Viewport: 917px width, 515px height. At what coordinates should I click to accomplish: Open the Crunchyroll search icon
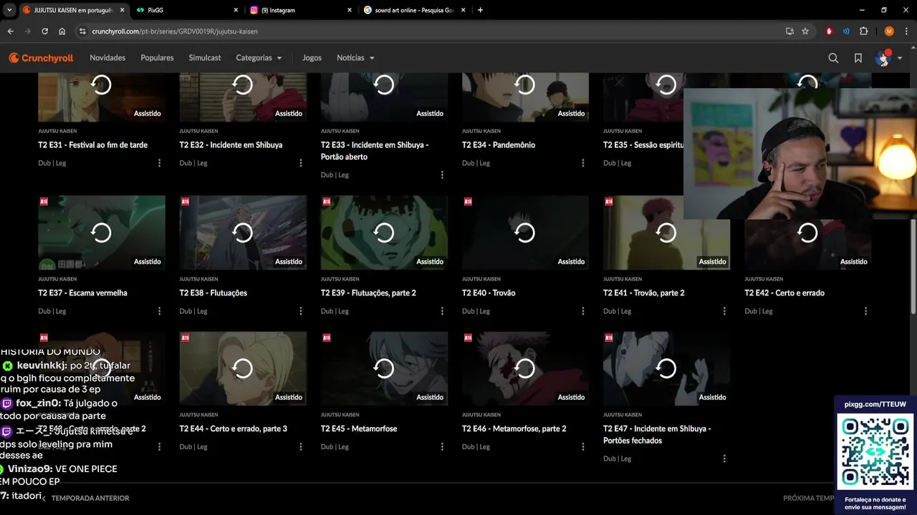(x=833, y=58)
